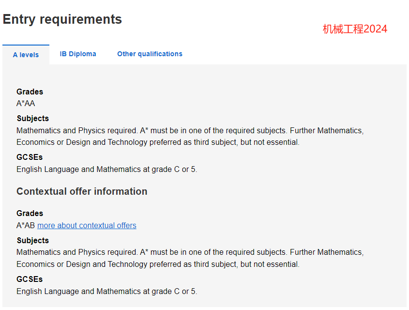Click the Contextual offer information heading
Screen dimensions: 409x310
click(82, 191)
